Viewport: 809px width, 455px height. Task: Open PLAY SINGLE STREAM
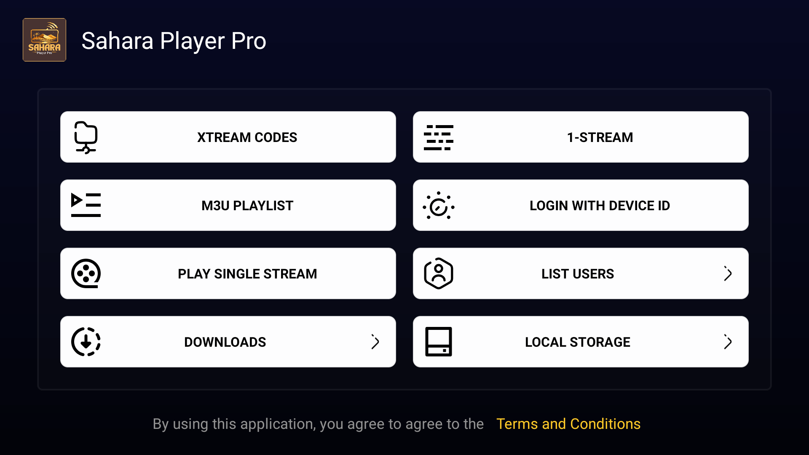[x=228, y=273]
